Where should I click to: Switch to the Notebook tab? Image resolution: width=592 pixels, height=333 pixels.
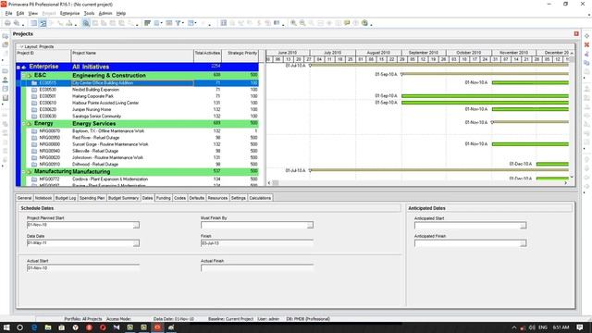tap(43, 198)
